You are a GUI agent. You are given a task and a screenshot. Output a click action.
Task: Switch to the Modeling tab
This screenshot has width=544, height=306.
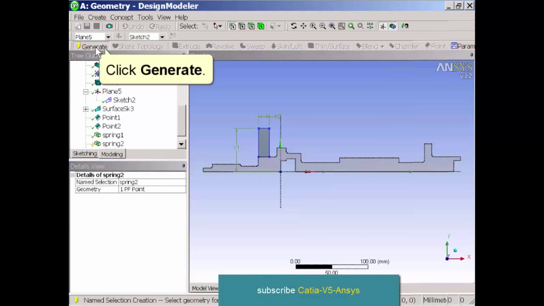click(x=112, y=154)
